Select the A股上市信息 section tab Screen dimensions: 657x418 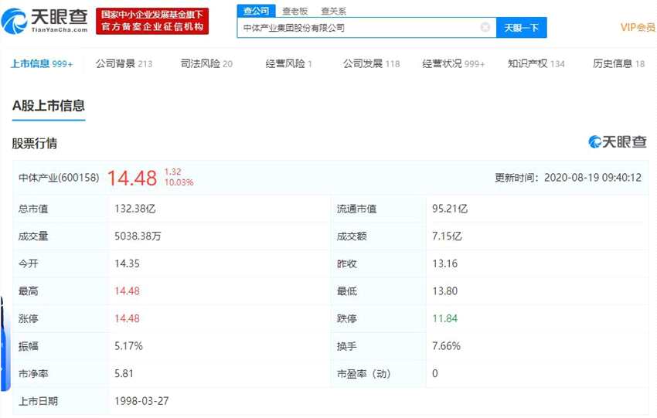click(x=49, y=106)
